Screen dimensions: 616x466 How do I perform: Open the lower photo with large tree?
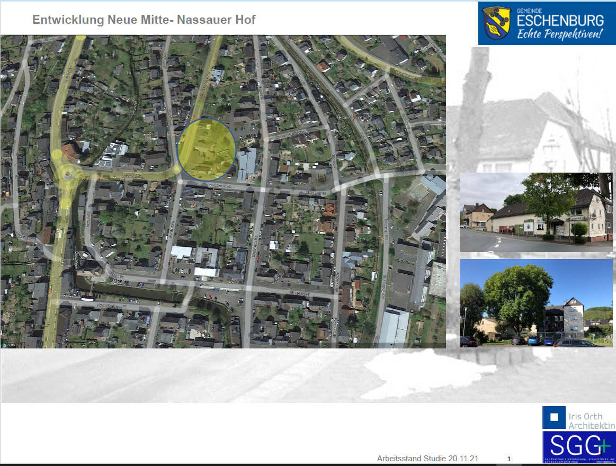pos(535,303)
